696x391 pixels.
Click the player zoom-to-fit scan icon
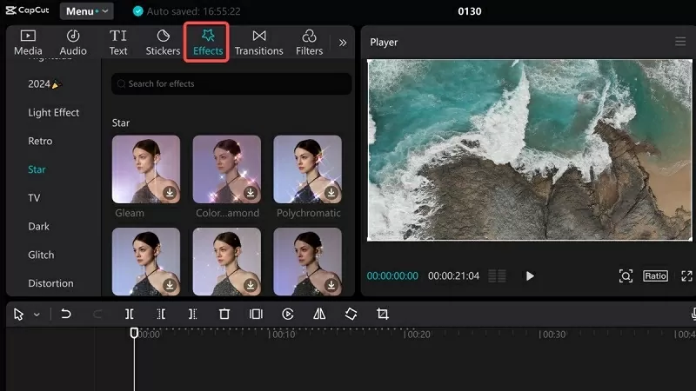[626, 275]
